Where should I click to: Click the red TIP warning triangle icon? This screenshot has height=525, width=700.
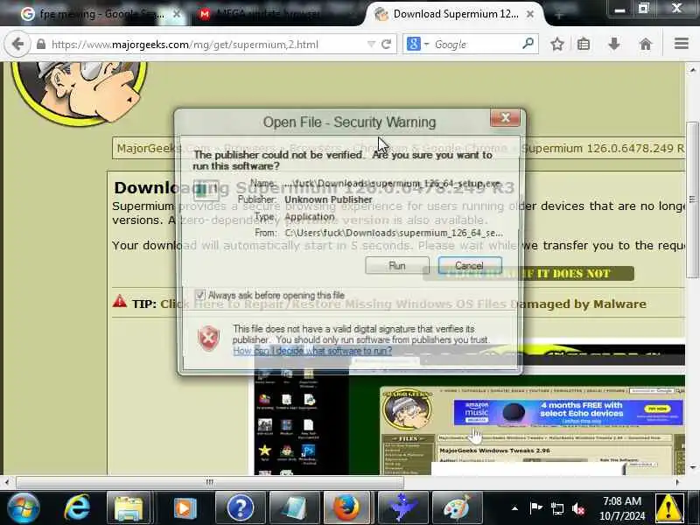[x=120, y=301]
